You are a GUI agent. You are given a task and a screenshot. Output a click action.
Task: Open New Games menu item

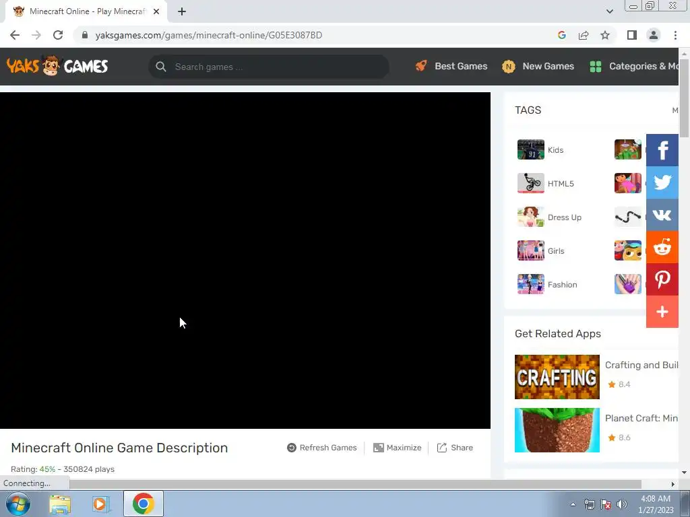click(x=538, y=67)
